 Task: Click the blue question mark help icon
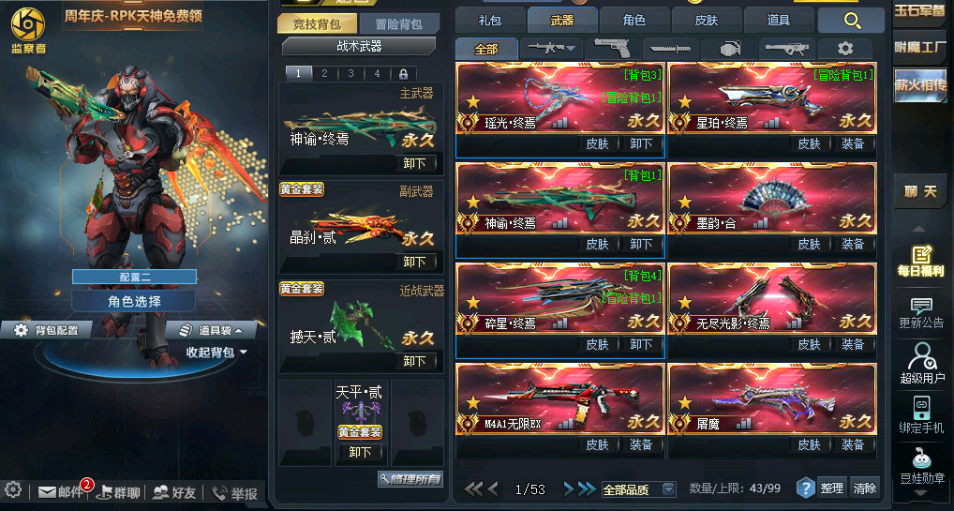click(x=806, y=488)
